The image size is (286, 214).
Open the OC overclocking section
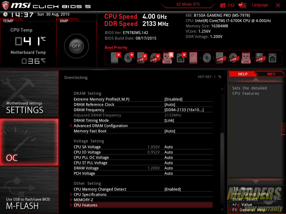point(29,142)
